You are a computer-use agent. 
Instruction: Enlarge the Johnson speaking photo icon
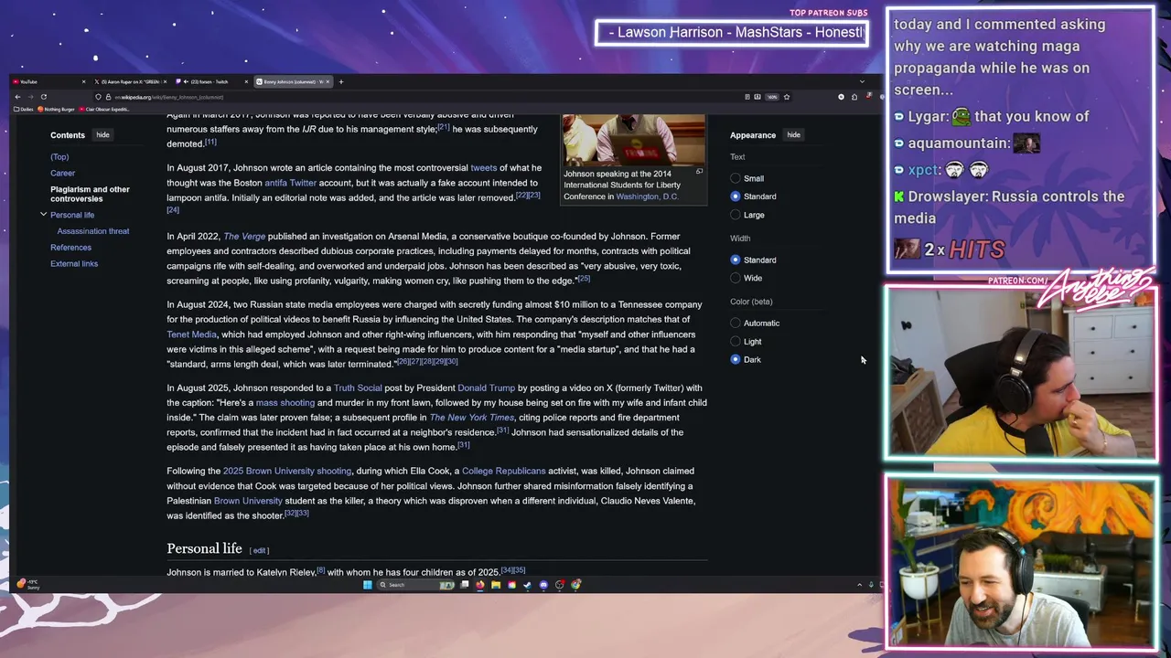click(699, 172)
